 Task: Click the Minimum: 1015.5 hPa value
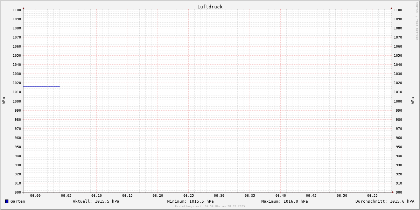(190, 201)
